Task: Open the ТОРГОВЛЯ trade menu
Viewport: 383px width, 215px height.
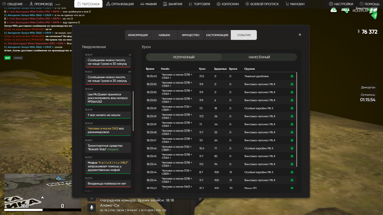Action: [x=199, y=4]
